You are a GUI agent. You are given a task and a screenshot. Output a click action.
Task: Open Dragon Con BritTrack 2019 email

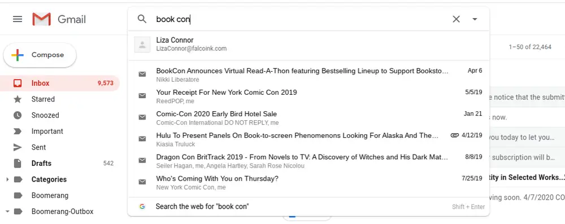tap(308, 161)
